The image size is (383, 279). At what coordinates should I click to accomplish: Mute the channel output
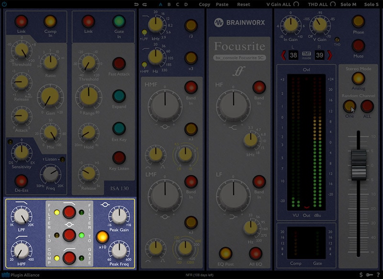coord(358,46)
